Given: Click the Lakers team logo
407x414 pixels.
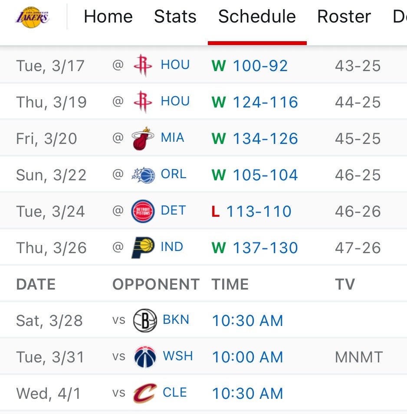Looking at the screenshot, I should pos(32,17).
